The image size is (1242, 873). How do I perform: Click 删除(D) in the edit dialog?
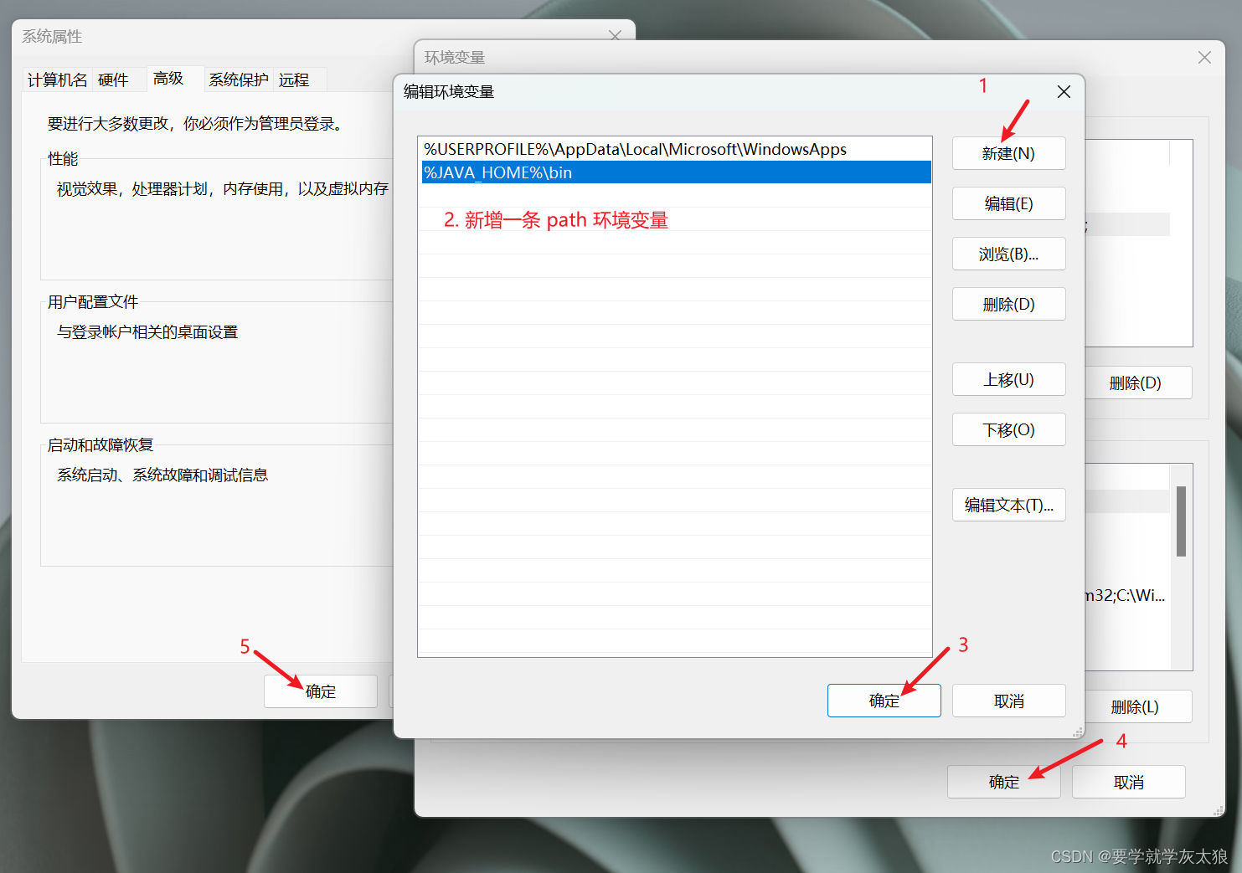1008,304
